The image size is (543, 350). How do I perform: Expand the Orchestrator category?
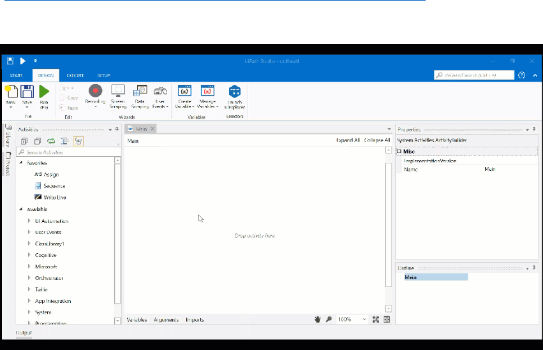(x=29, y=278)
